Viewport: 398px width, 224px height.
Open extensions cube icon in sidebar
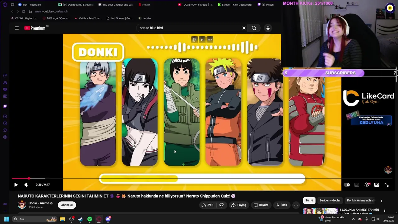click(5, 130)
